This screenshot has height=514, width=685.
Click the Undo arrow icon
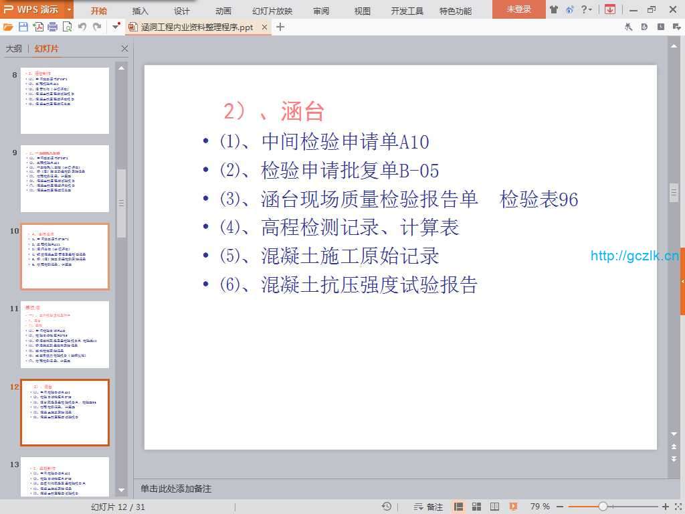pyautogui.click(x=82, y=27)
